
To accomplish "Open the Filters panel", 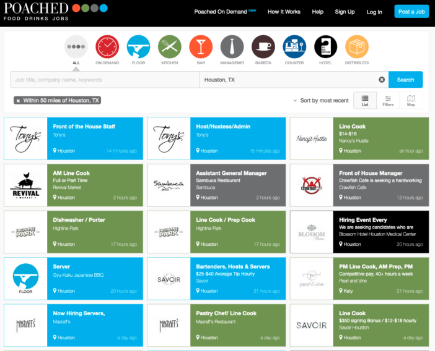I will 388,100.
